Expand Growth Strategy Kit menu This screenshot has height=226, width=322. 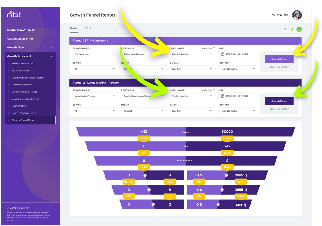click(30, 39)
